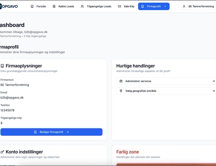This screenshot has height=166, width=216.
Task: Select the Firmaprofil nav tab
Action: [154, 6]
